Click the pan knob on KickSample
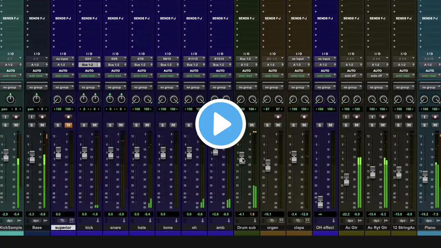The image size is (441, 248). click(10, 100)
